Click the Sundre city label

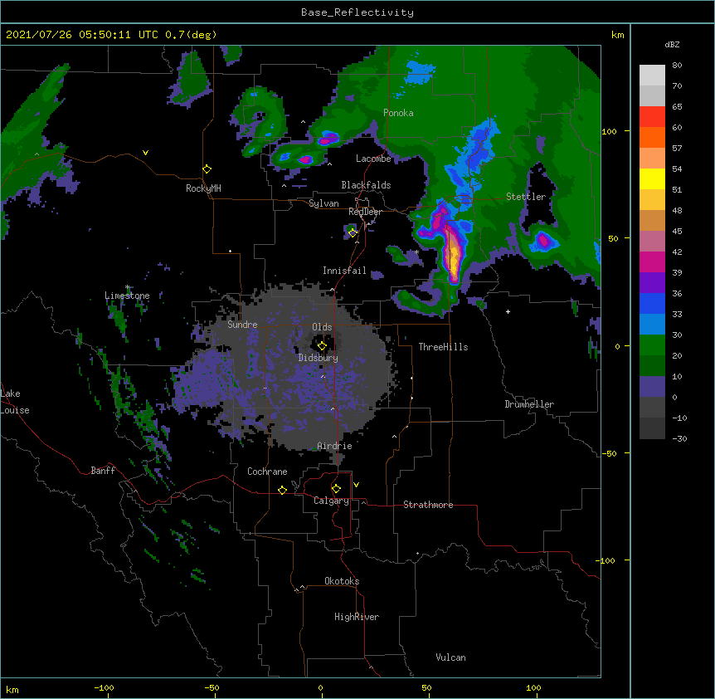[242, 325]
